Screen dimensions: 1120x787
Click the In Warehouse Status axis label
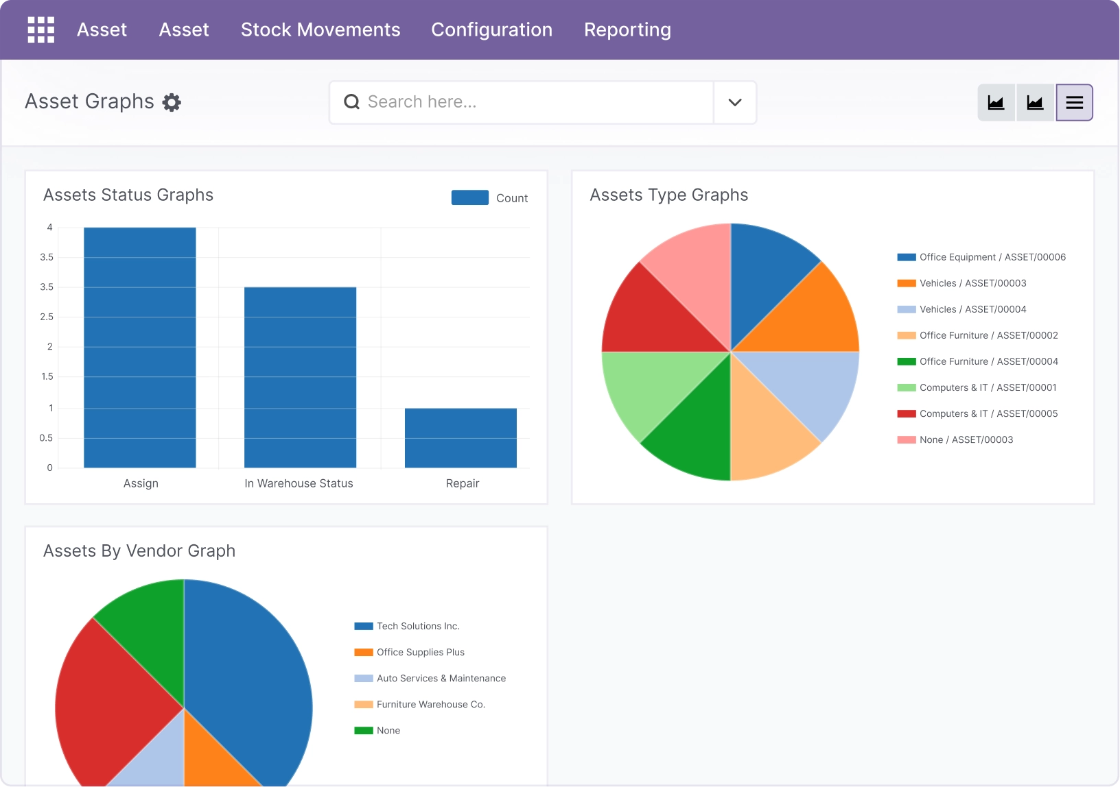point(299,483)
